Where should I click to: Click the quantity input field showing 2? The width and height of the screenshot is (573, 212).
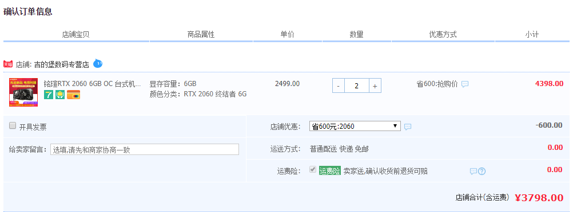[357, 86]
